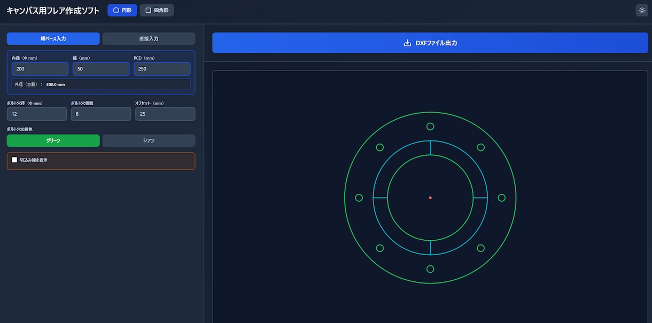Click the 外径（自動）300.0 mm readout

[101, 84]
